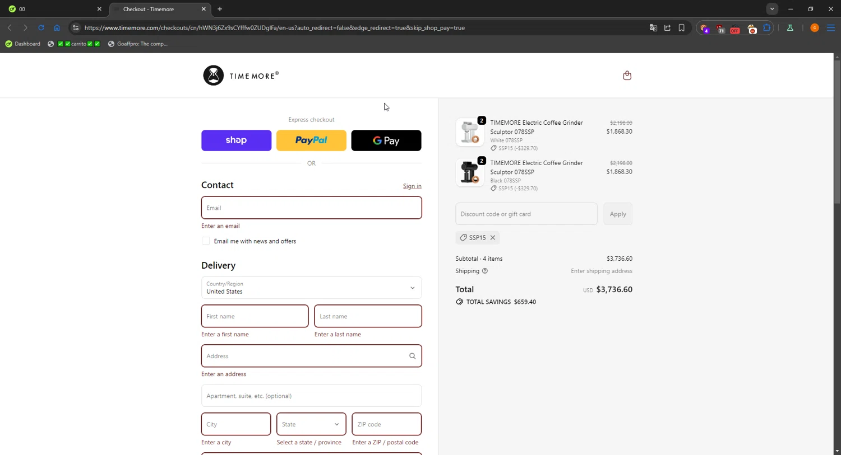Open the carrito bookmark
Screen dimensions: 841x455
tap(74, 44)
